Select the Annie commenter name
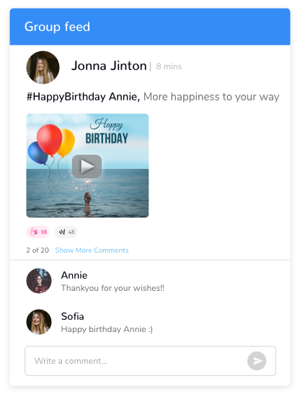The height and width of the screenshot is (397, 300). pos(74,275)
